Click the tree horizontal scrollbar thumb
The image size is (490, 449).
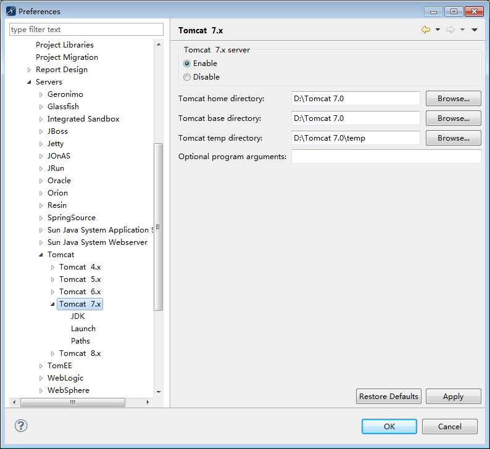tap(72, 402)
